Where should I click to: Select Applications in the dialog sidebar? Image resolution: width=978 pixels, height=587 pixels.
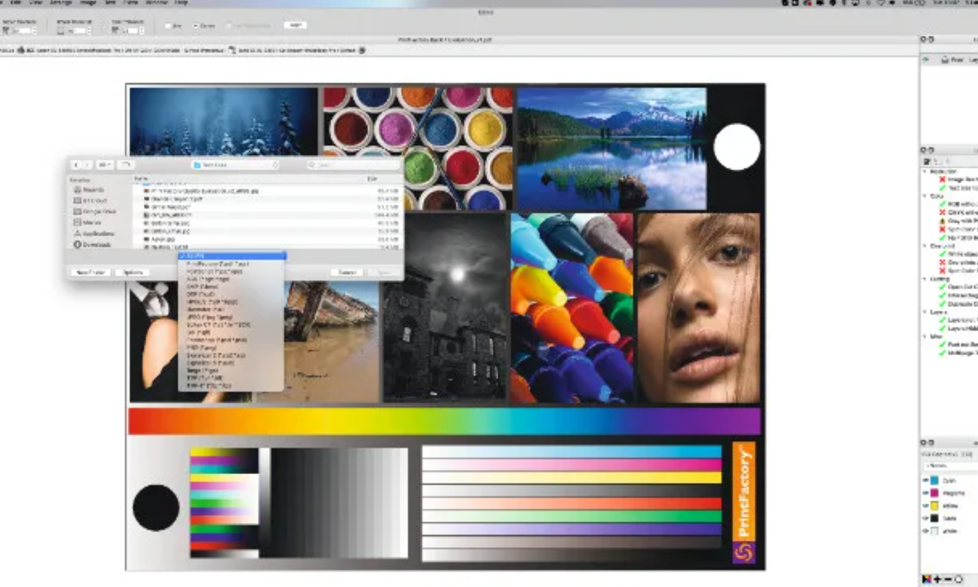[93, 234]
